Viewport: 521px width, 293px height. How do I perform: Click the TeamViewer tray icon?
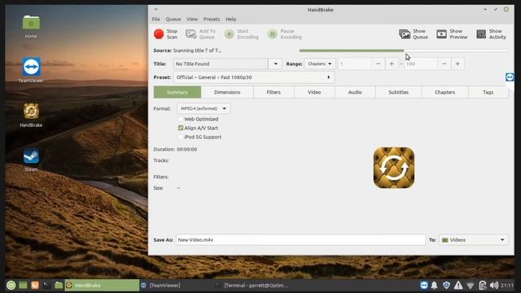tap(424, 285)
